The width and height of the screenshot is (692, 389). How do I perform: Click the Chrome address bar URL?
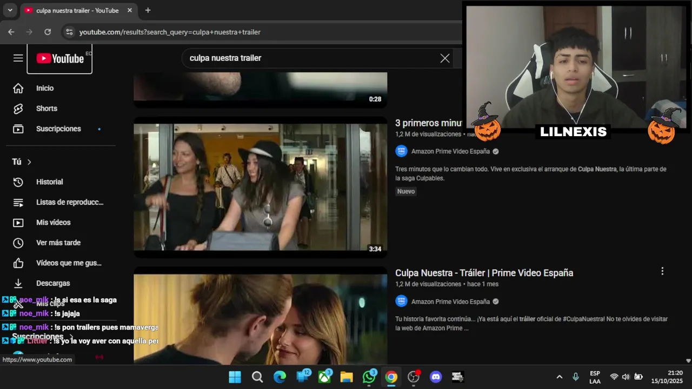click(x=170, y=32)
